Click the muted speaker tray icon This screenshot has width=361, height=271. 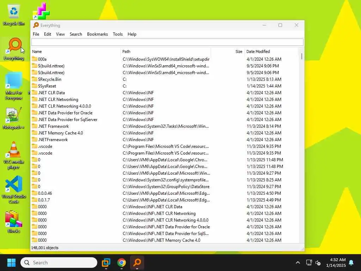318,263
